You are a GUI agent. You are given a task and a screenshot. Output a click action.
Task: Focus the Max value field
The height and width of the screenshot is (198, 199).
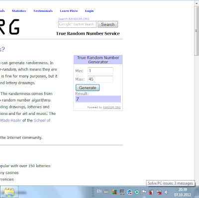100,79
